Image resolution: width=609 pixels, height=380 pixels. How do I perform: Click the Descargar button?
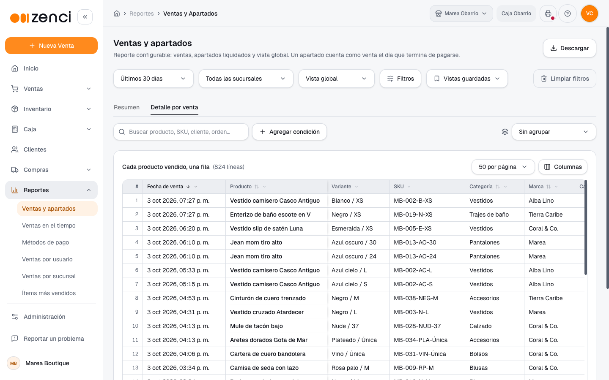coord(570,48)
